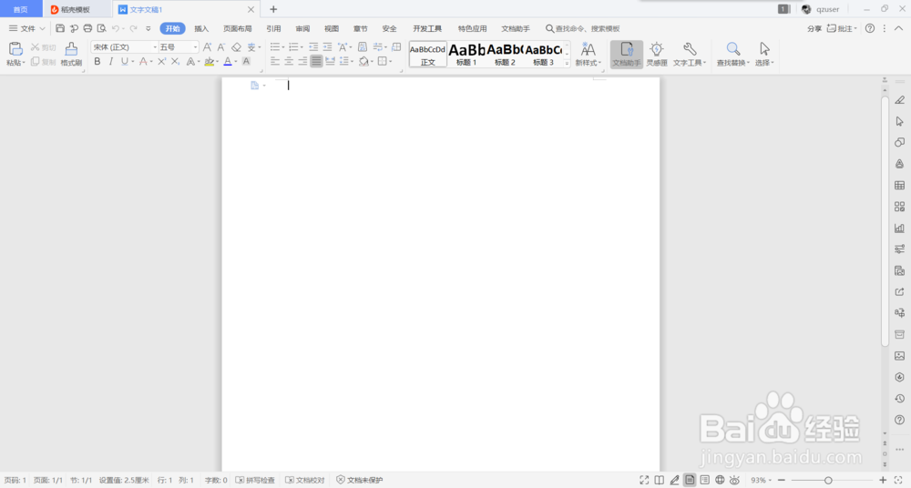Click the Print icon in quick toolbar
Viewport: 911px width, 488px height.
(87, 28)
